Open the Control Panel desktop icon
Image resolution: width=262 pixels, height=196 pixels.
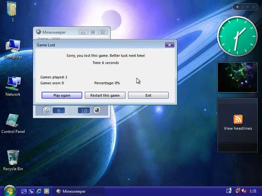(x=13, y=124)
